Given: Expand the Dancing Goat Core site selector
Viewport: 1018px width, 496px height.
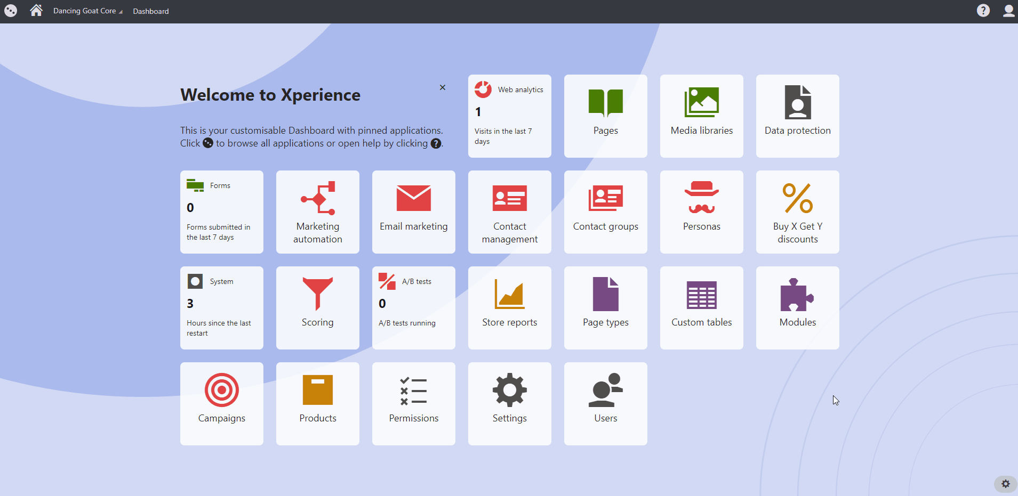Looking at the screenshot, I should click(87, 11).
